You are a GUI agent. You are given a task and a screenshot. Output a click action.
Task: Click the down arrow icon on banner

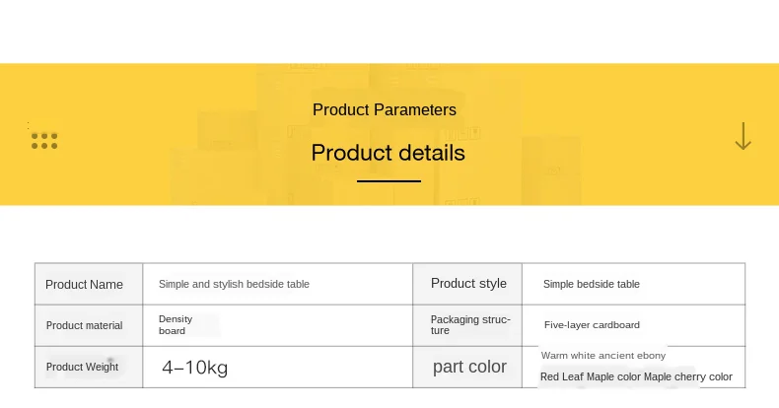(x=743, y=136)
